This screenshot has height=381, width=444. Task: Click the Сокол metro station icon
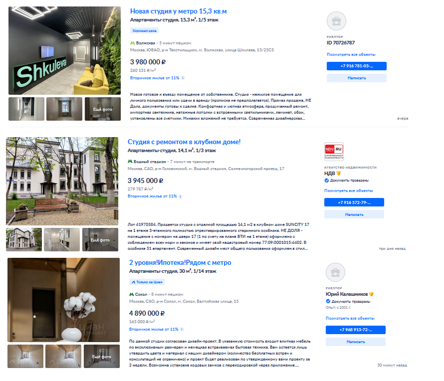132,294
